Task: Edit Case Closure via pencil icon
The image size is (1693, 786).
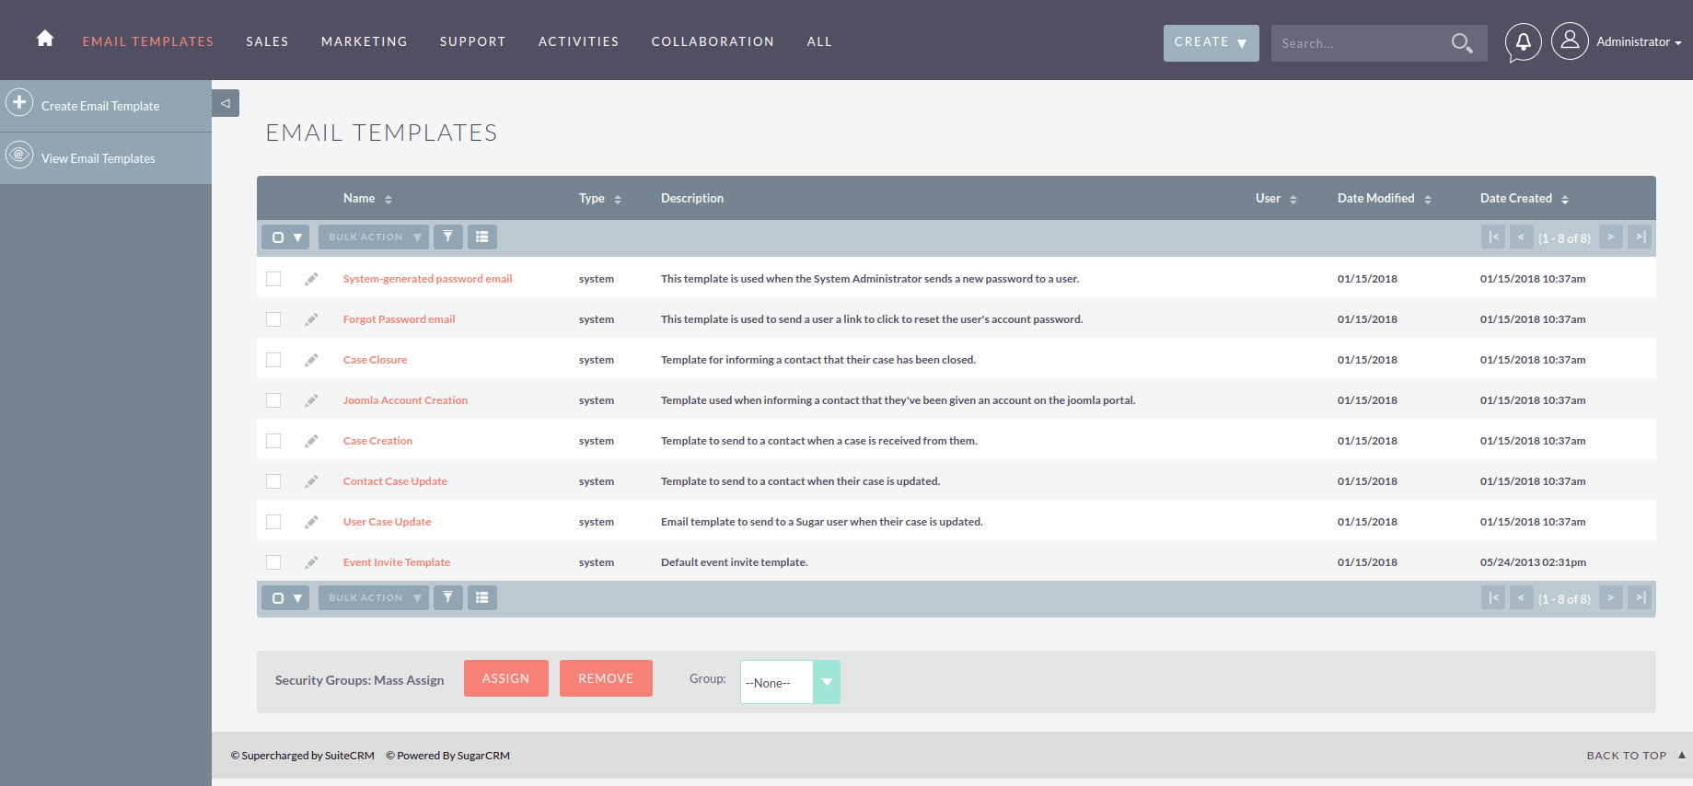Action: coord(312,360)
